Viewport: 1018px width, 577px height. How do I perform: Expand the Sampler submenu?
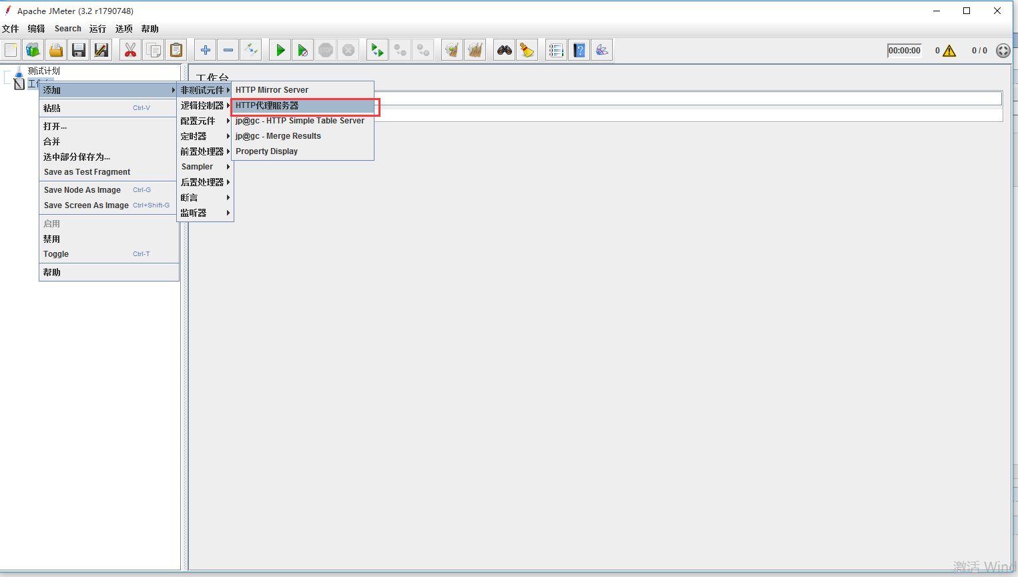(205, 167)
